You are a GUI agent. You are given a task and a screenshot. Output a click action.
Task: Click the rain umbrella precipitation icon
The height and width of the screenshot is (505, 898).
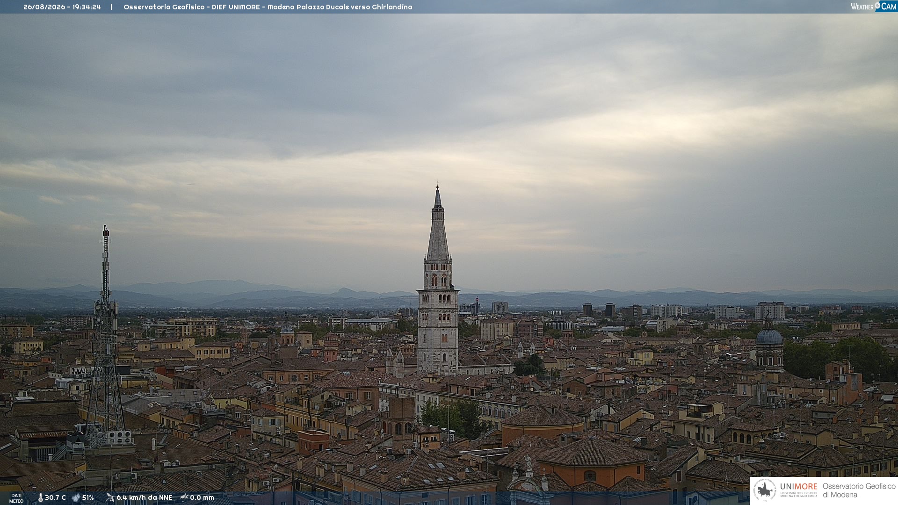click(184, 498)
